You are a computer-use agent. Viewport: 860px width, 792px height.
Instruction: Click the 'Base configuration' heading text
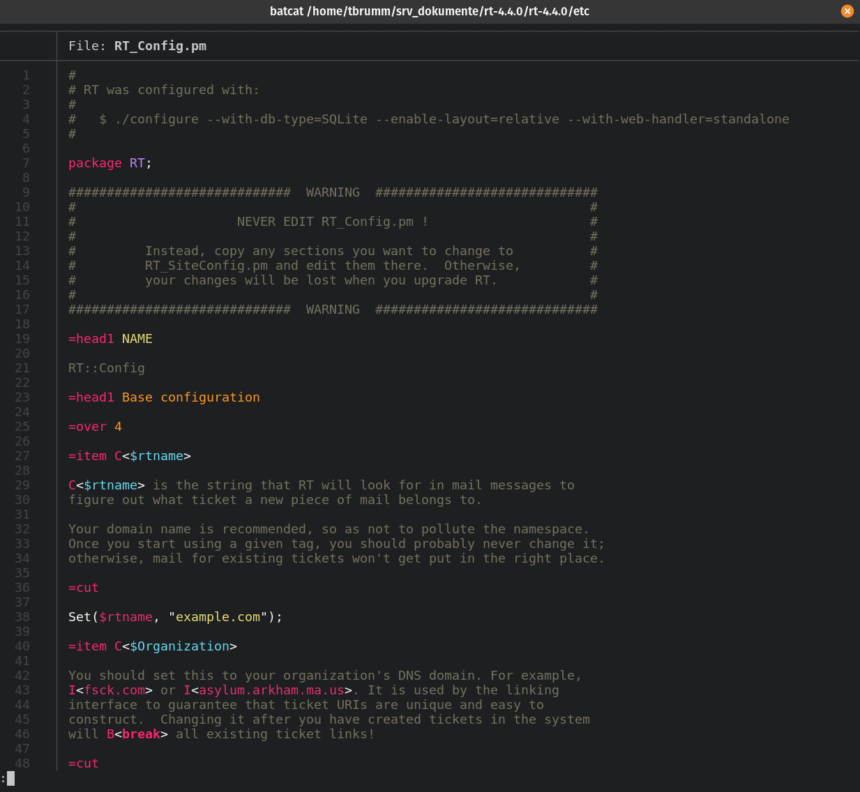(x=190, y=397)
